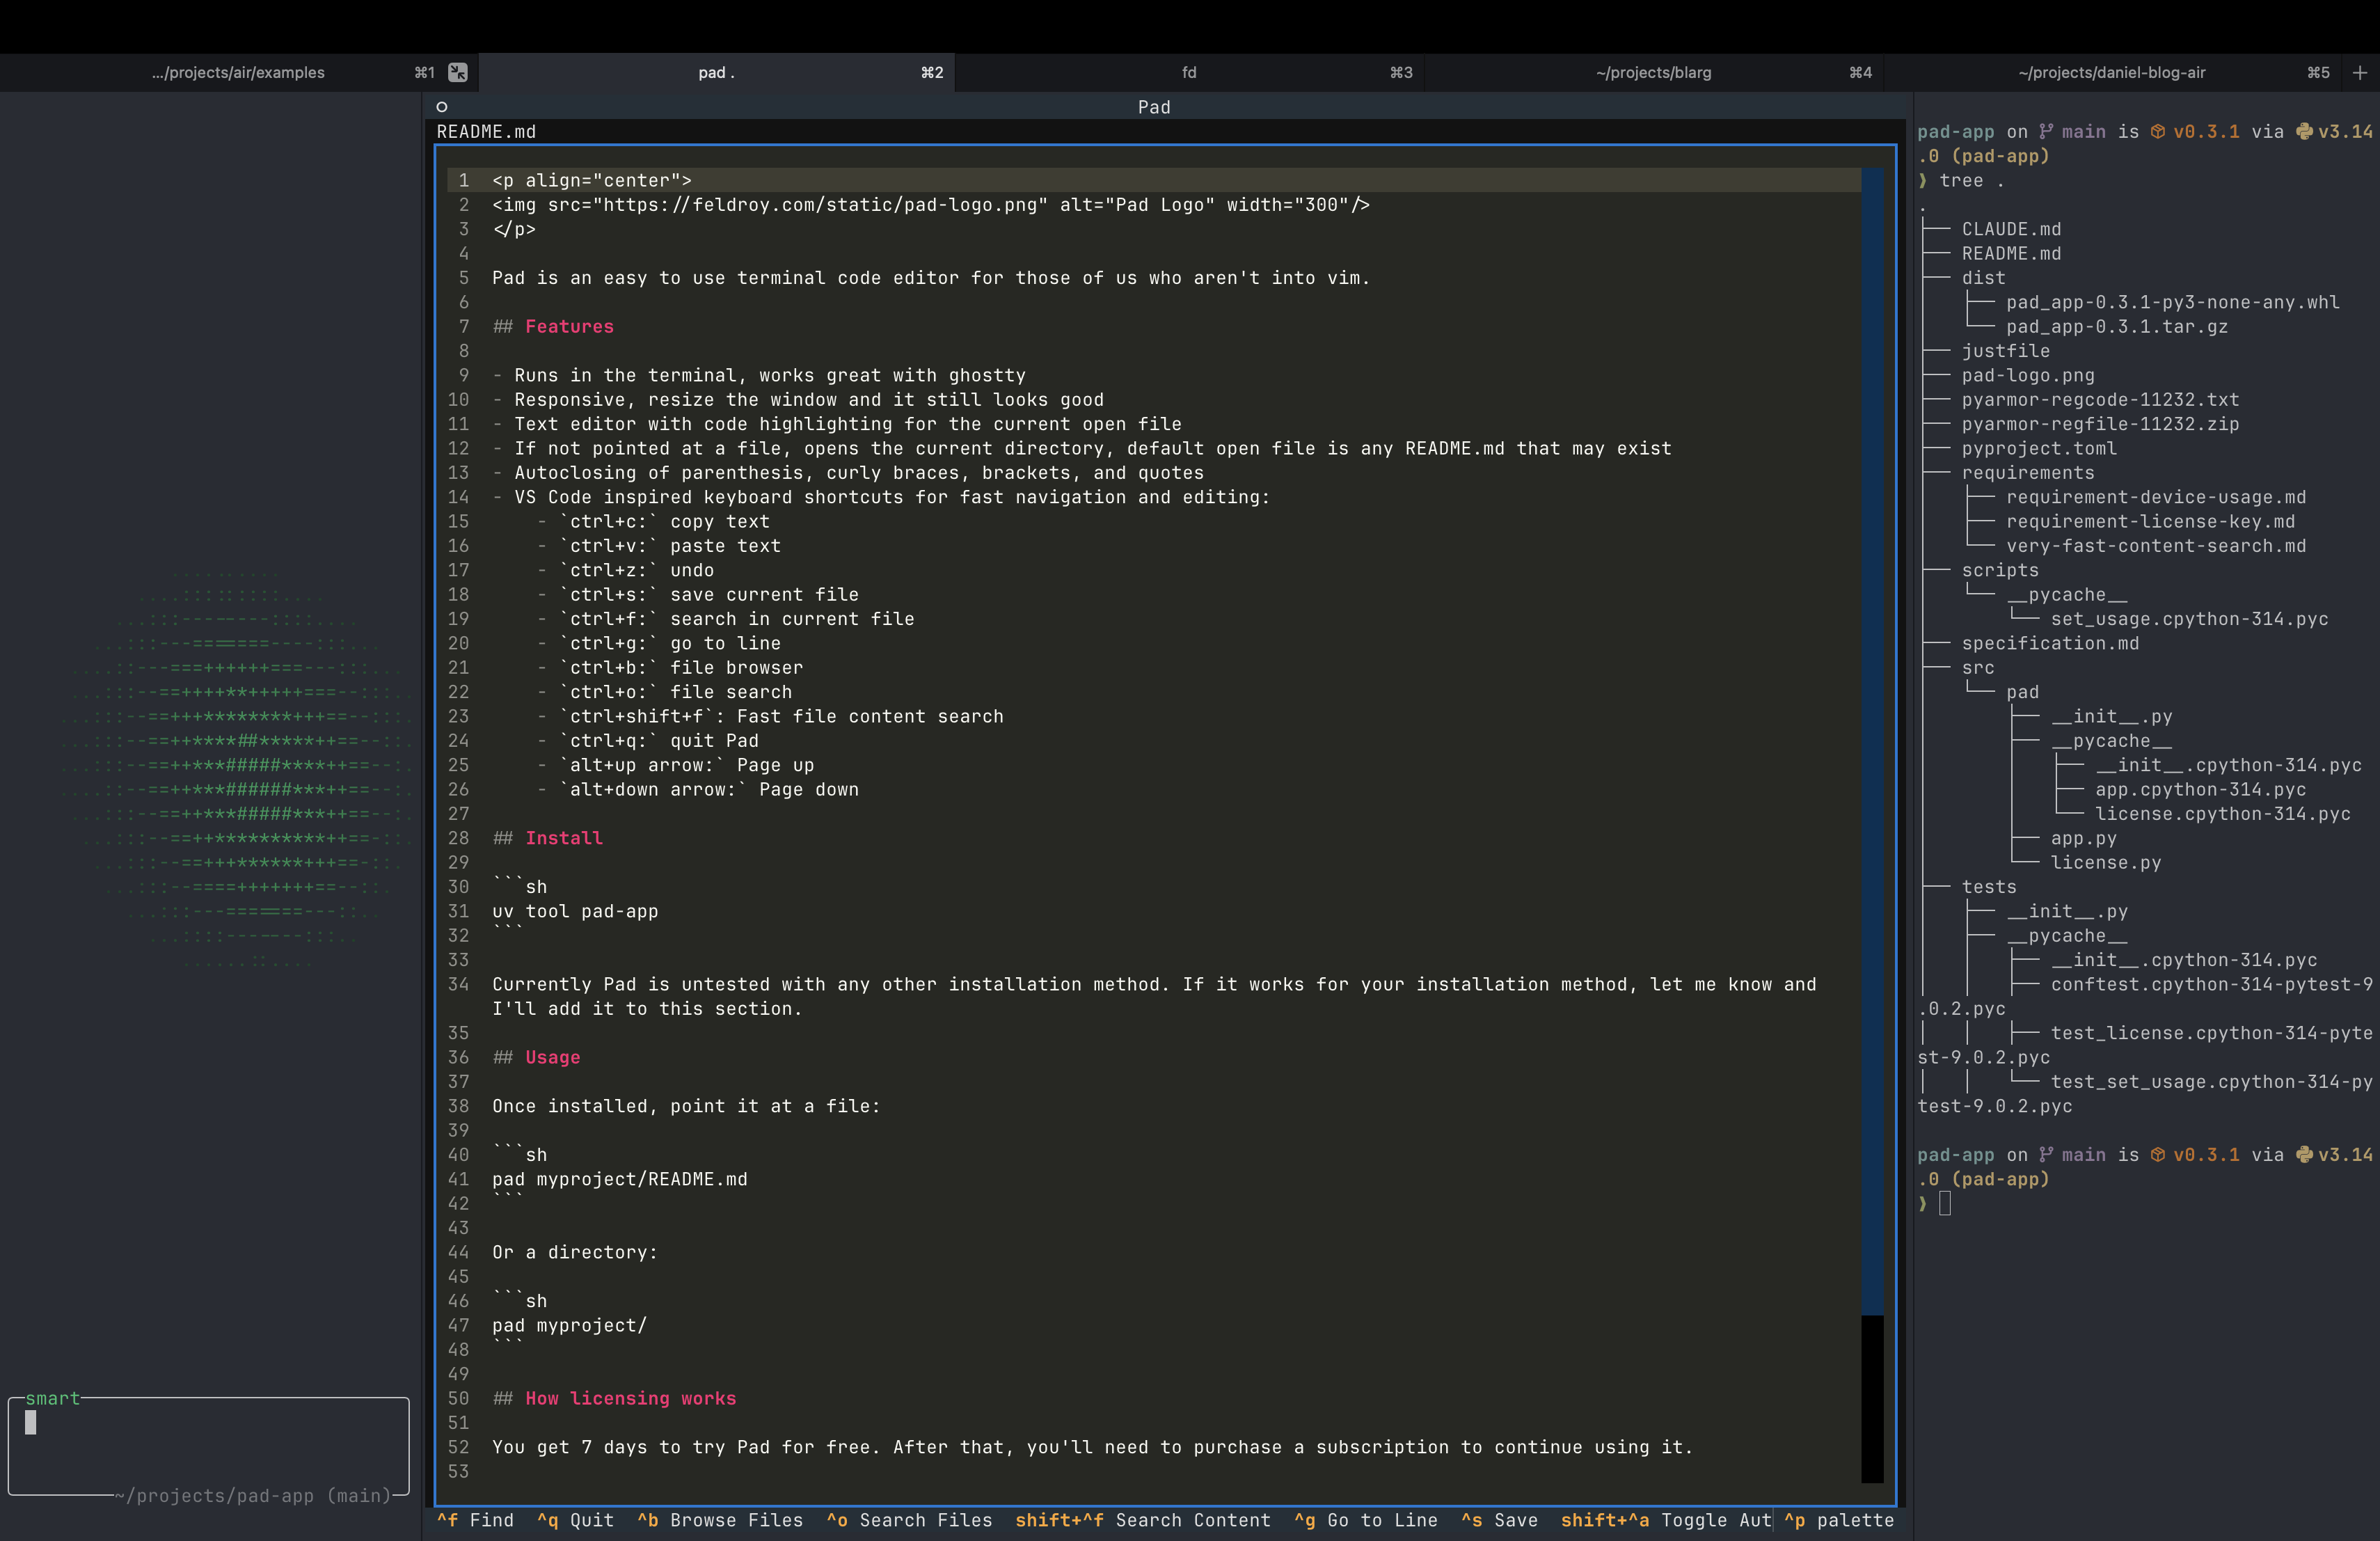2380x1541 pixels.
Task: Switch to the fd tab
Action: (x=1189, y=72)
